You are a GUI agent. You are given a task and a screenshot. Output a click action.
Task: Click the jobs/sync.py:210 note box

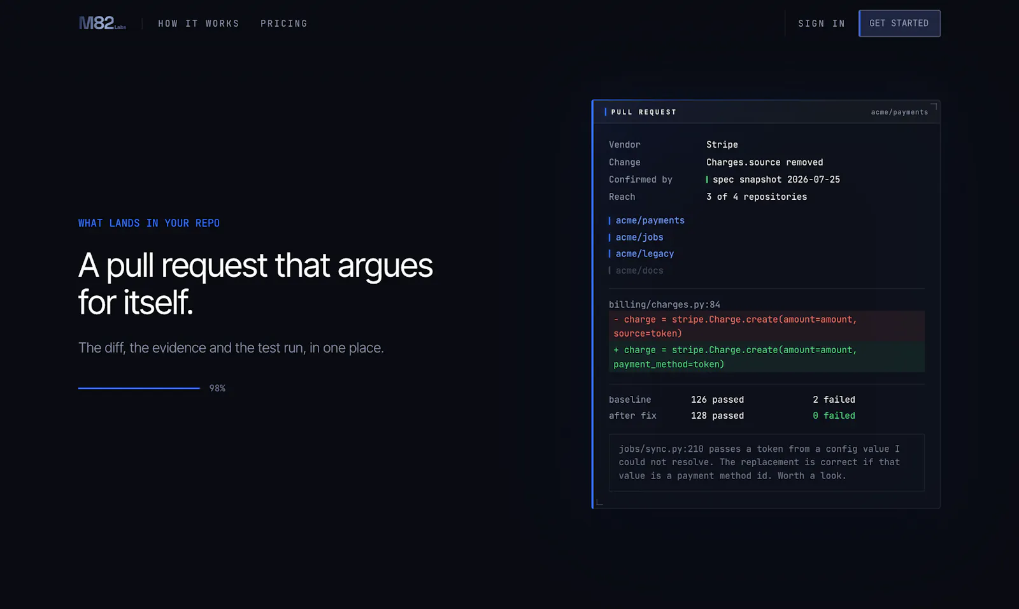click(767, 463)
